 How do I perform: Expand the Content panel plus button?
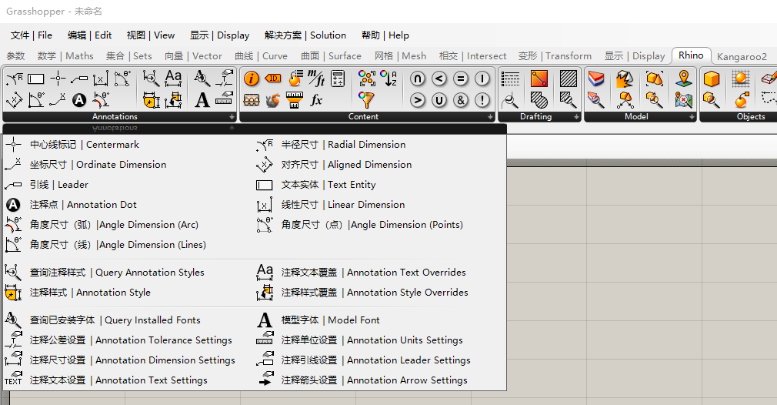click(490, 117)
